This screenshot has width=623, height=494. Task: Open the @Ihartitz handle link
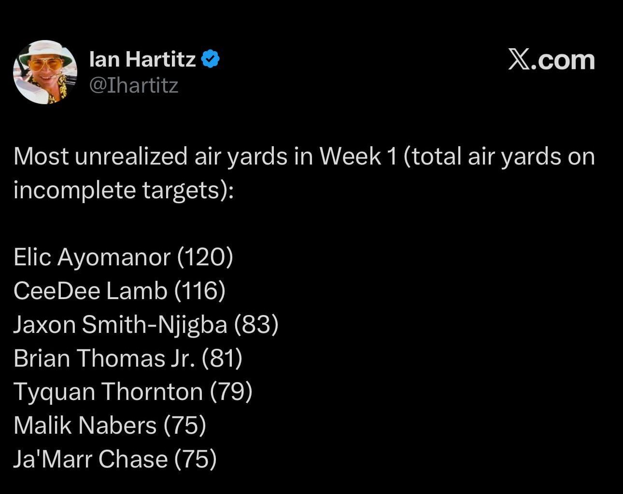click(134, 85)
